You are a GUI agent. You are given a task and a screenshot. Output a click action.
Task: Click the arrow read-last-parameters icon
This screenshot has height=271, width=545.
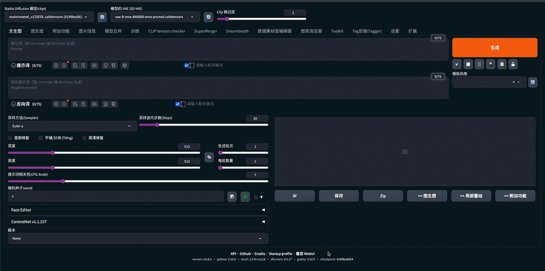pos(457,64)
